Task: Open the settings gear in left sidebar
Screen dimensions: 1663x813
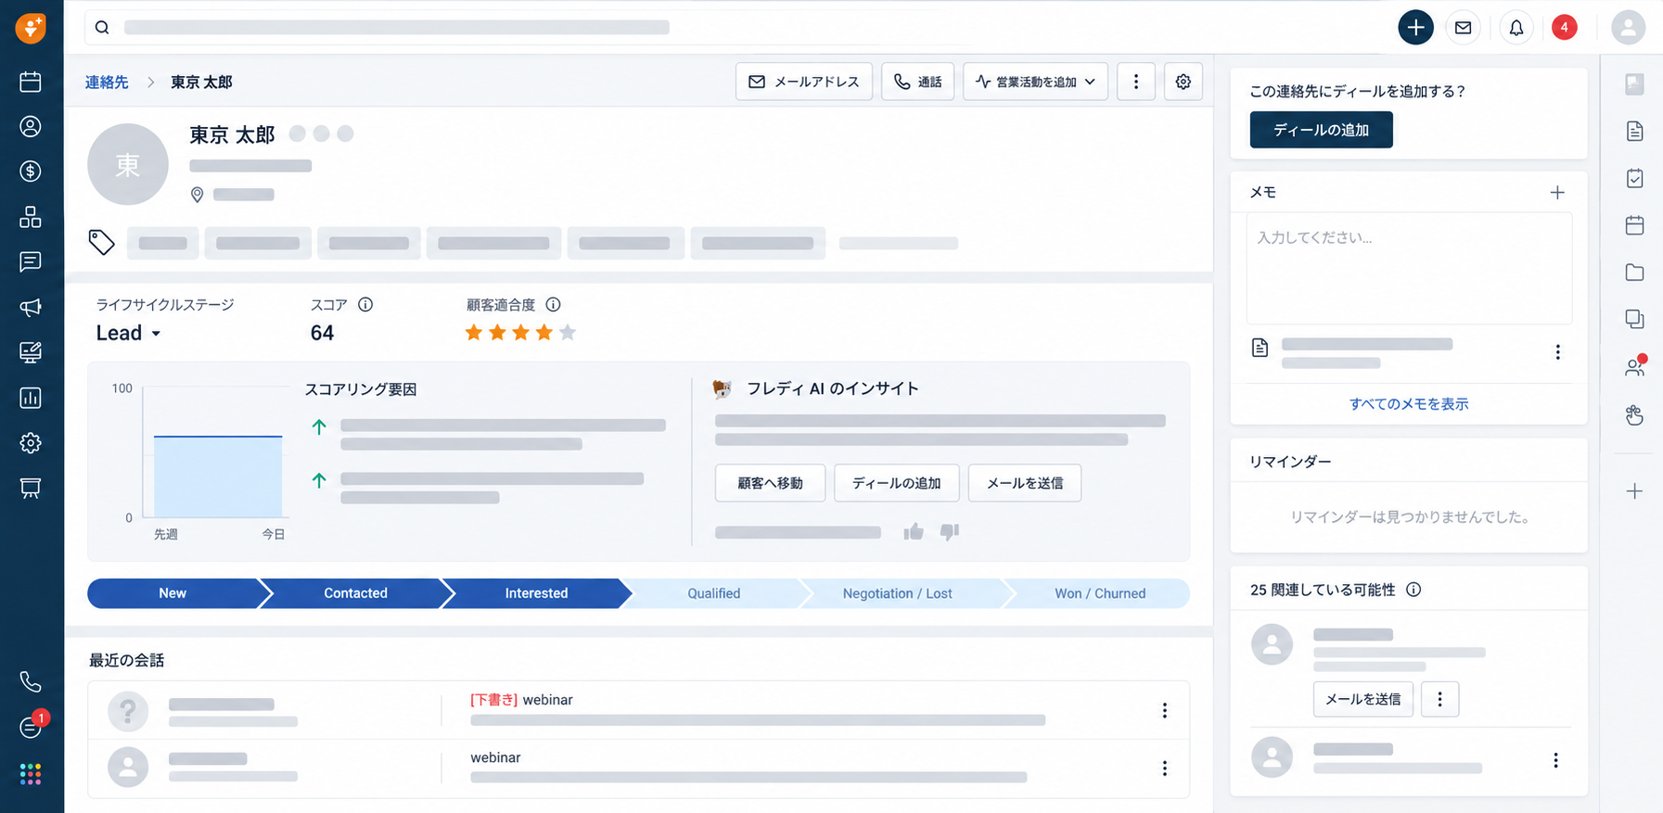Action: pyautogui.click(x=31, y=443)
